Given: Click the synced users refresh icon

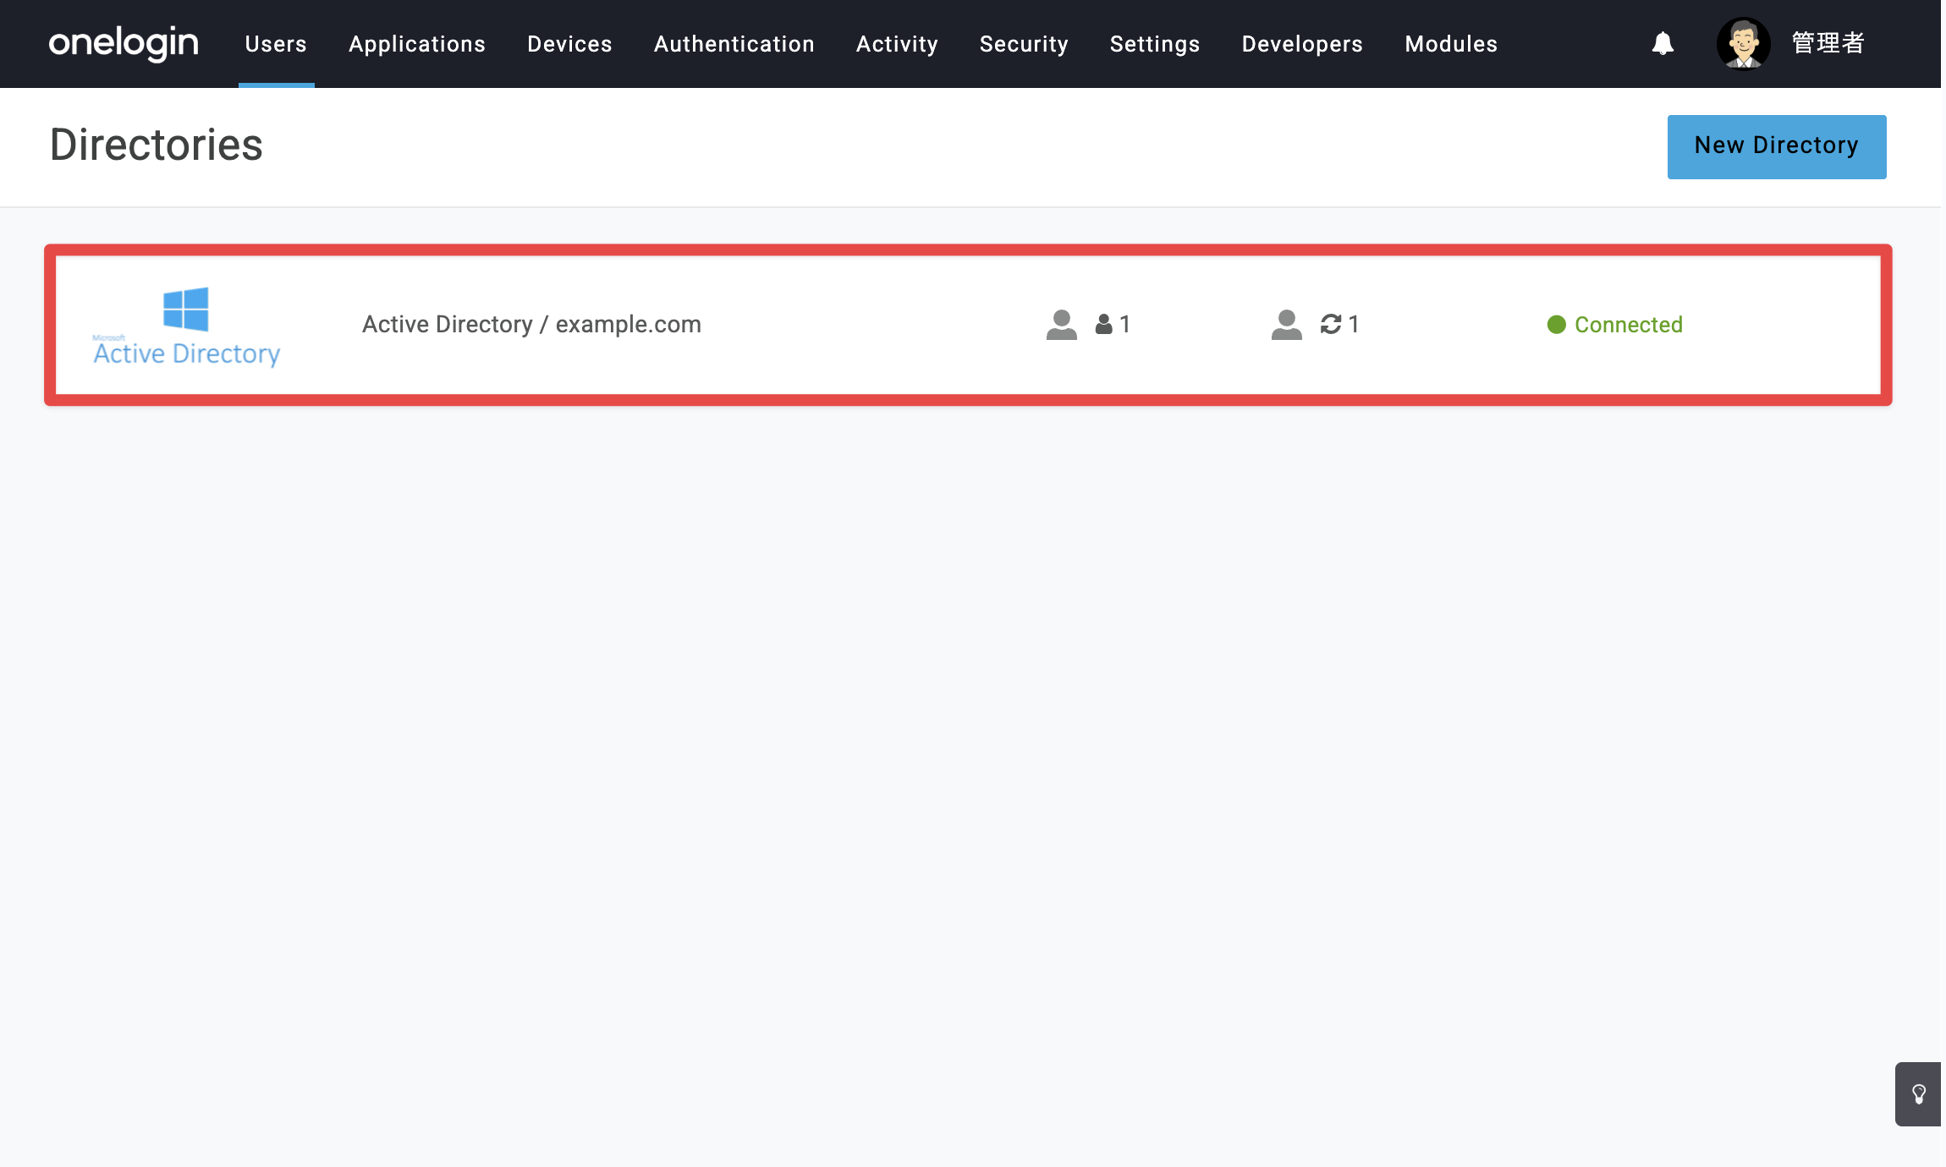Looking at the screenshot, I should tap(1331, 324).
